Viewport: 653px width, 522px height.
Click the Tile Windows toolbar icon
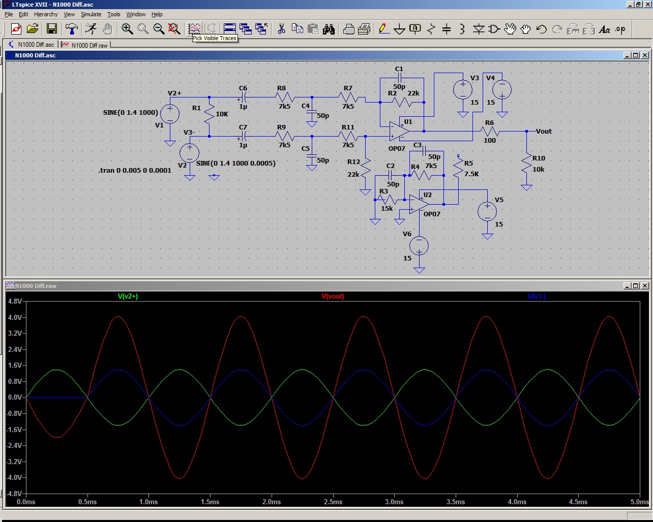(230, 29)
